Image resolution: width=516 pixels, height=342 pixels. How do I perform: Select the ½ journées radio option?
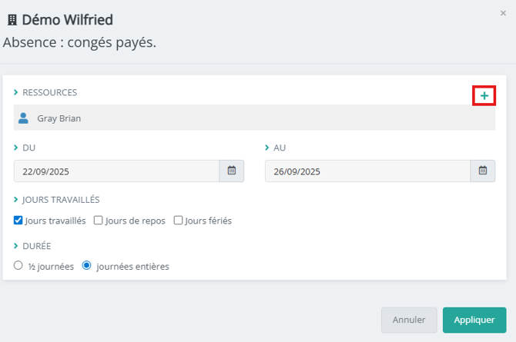point(18,266)
